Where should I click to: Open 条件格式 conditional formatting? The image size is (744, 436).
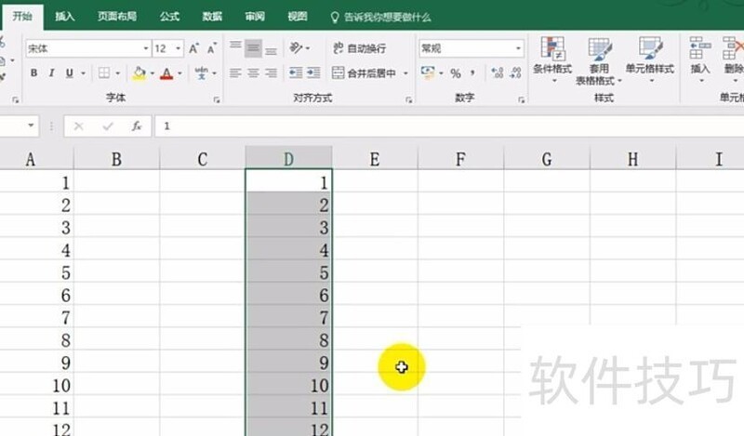[552, 60]
